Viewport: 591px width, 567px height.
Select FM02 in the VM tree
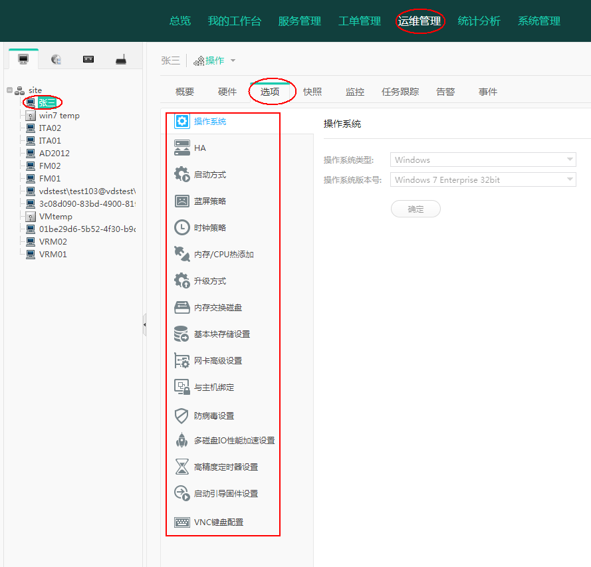50,166
